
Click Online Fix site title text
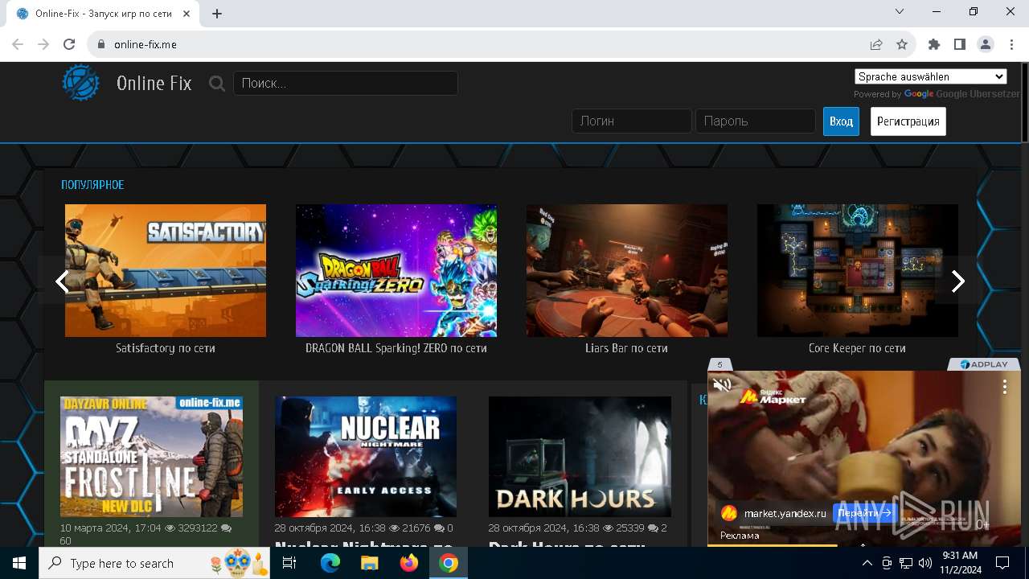(x=154, y=83)
